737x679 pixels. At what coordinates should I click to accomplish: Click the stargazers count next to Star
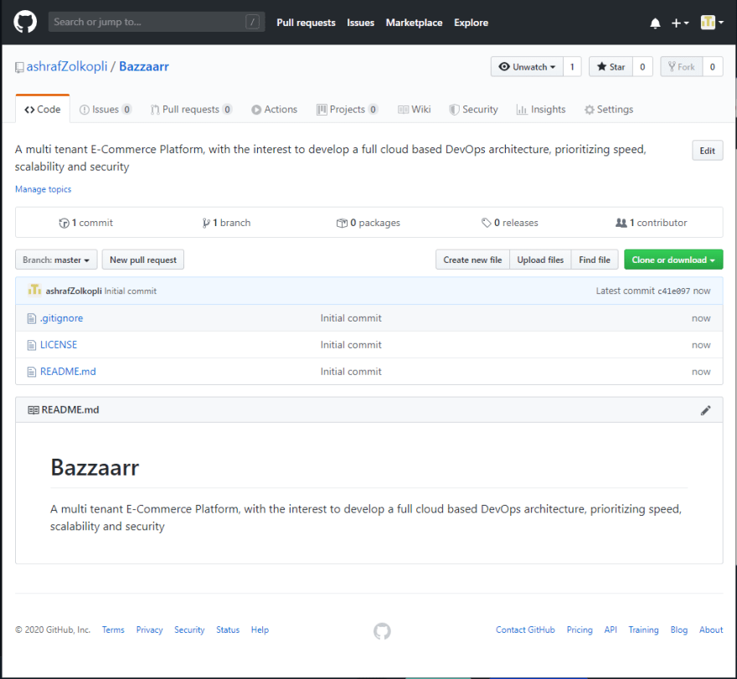point(642,67)
